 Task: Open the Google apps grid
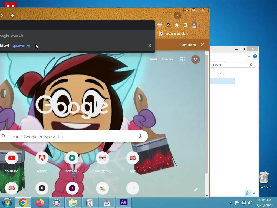[183, 59]
